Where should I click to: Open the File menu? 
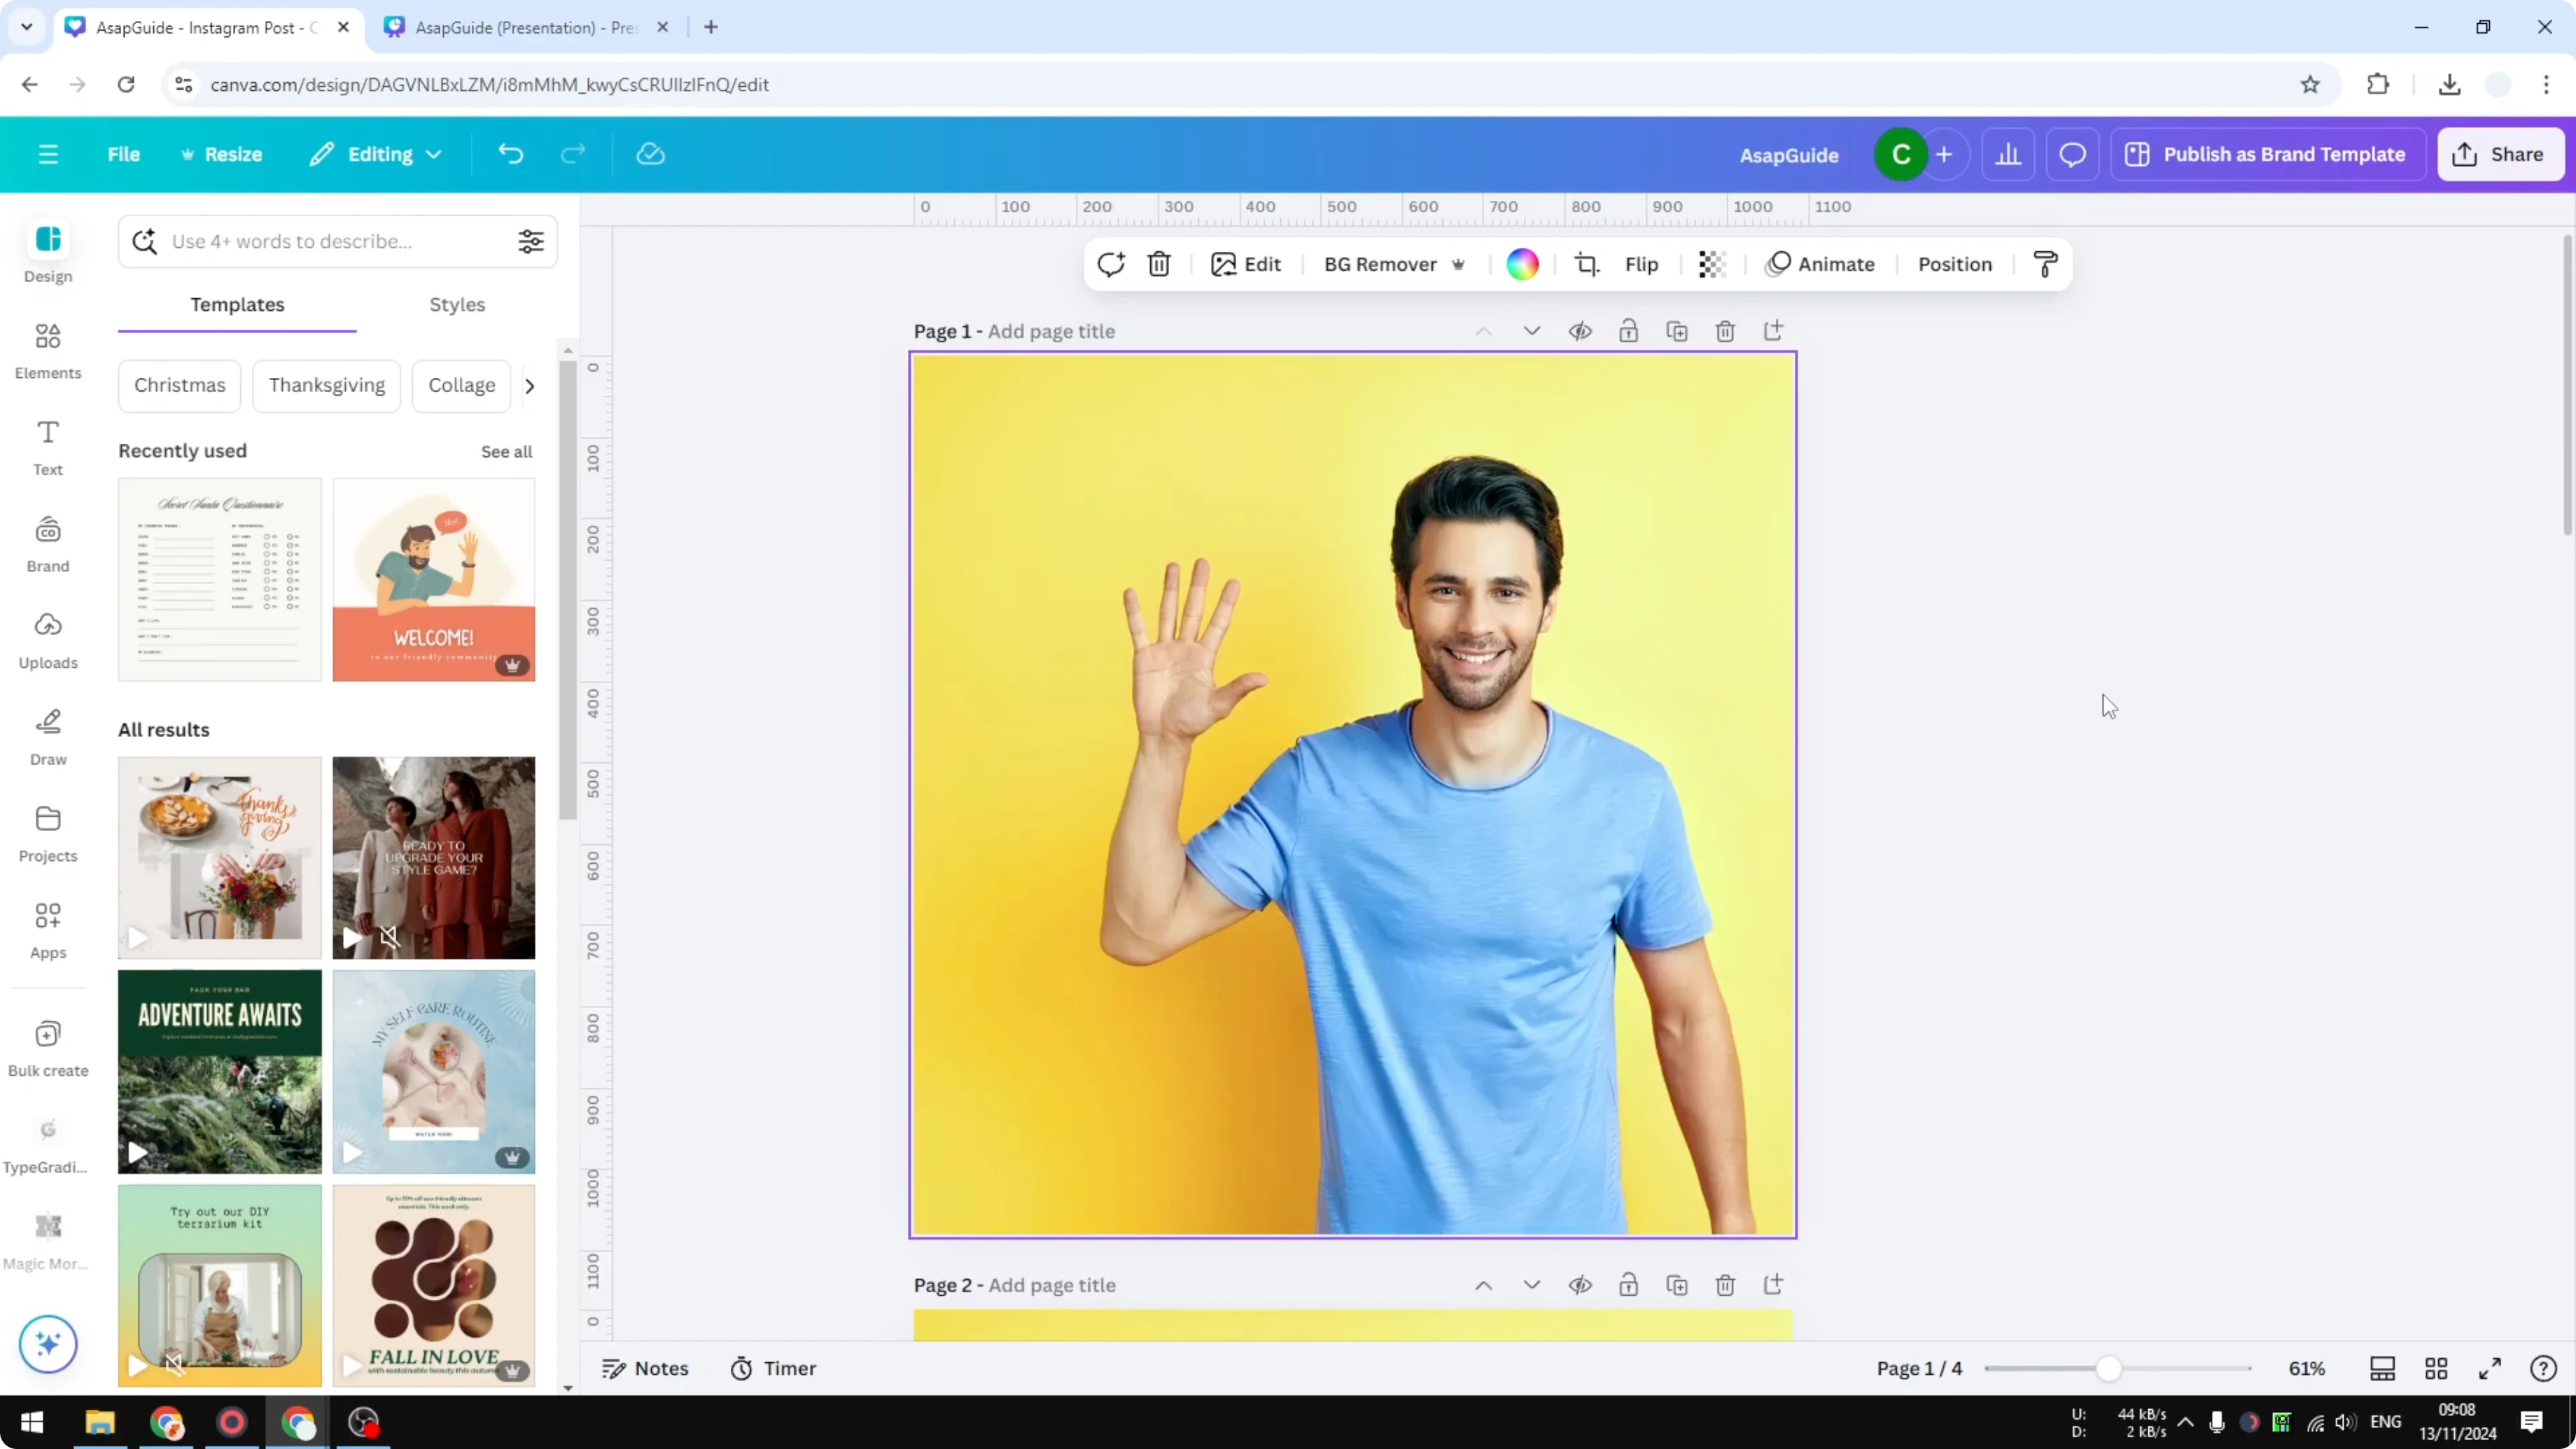point(124,154)
